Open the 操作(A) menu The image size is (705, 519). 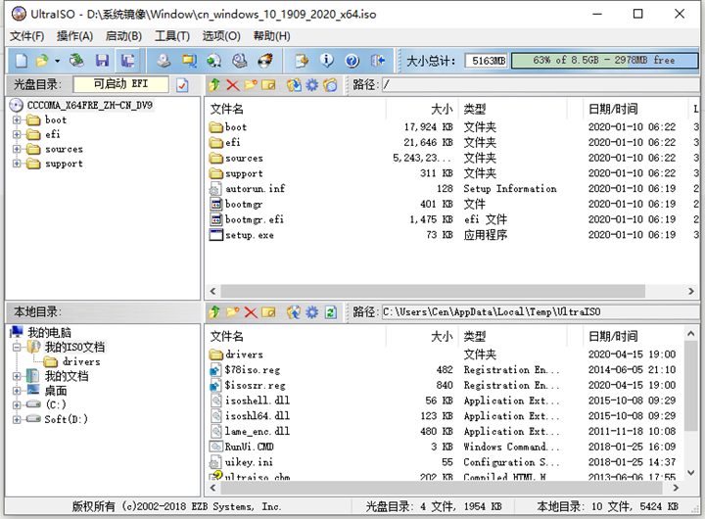pyautogui.click(x=75, y=36)
